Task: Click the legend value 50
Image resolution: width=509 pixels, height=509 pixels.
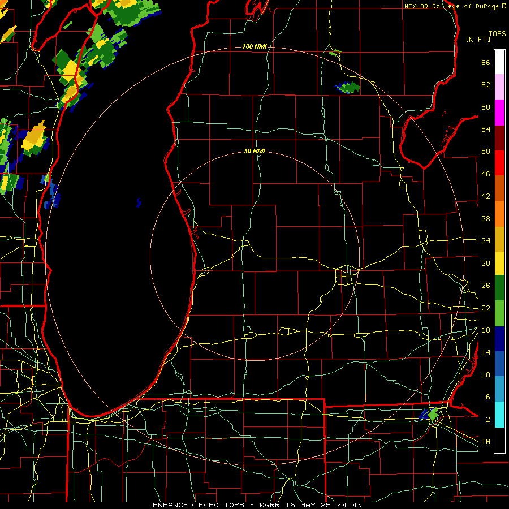Action: tap(486, 152)
